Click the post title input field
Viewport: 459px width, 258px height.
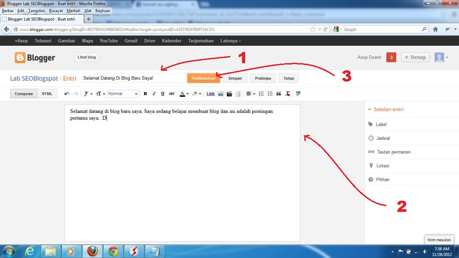click(x=133, y=78)
